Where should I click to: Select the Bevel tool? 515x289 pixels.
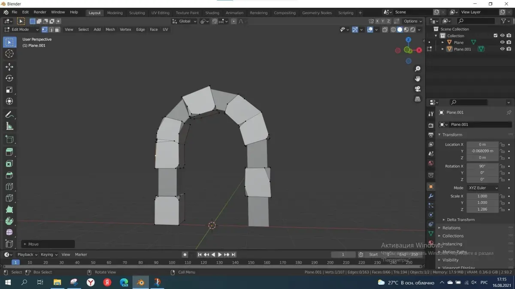9,175
